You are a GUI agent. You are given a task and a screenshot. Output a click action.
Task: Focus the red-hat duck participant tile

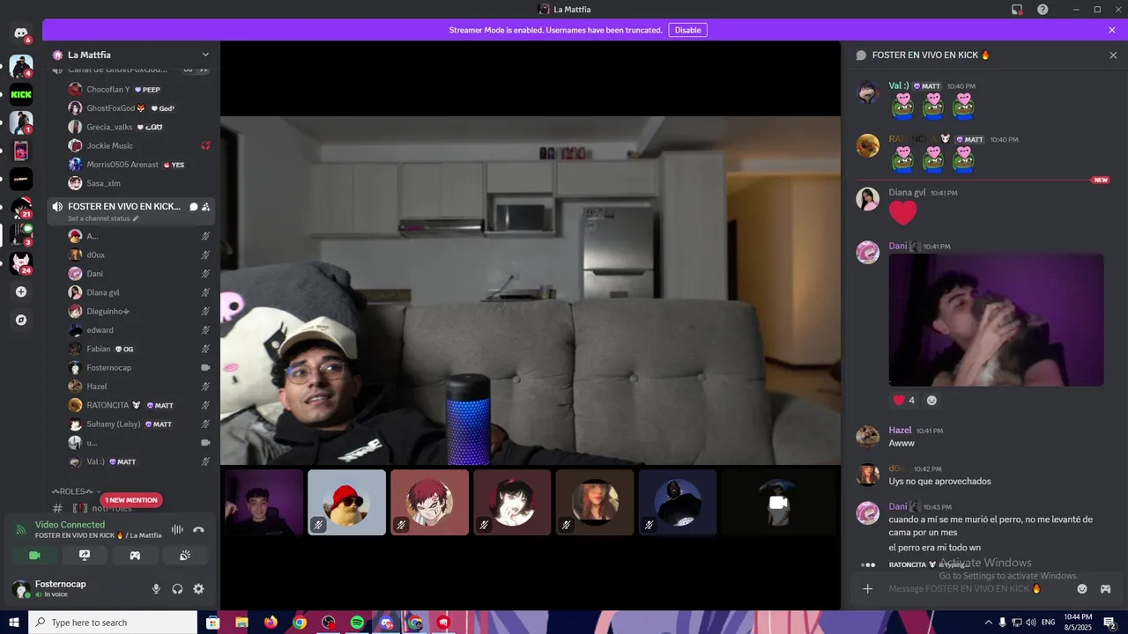(346, 502)
